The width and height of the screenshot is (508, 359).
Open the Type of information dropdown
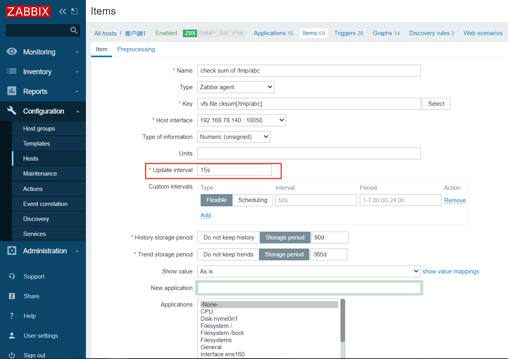(234, 137)
